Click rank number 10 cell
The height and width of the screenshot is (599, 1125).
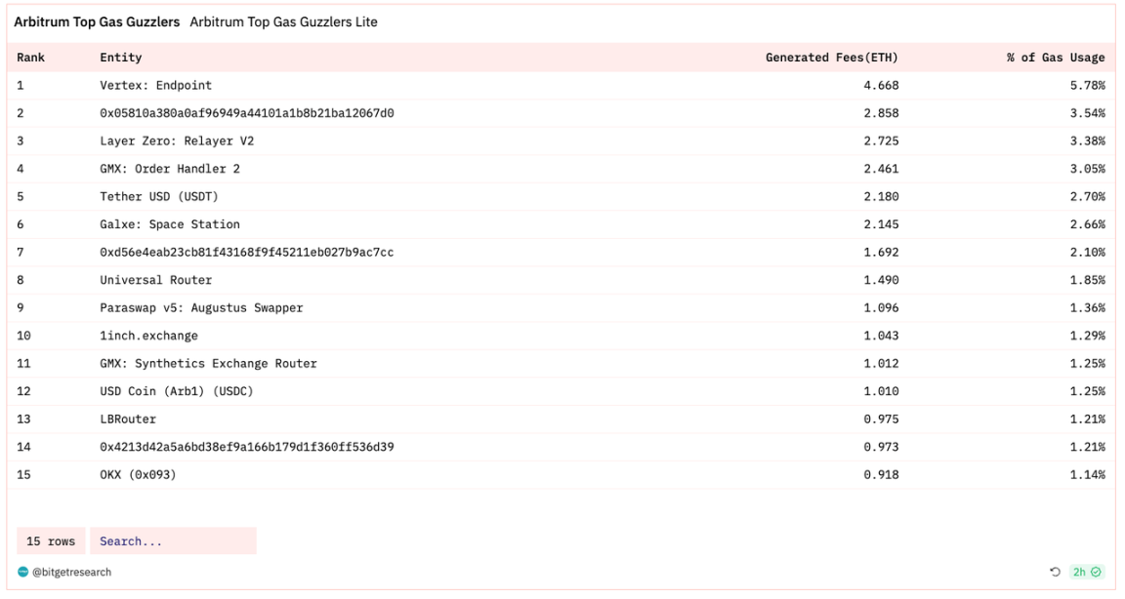tap(23, 336)
